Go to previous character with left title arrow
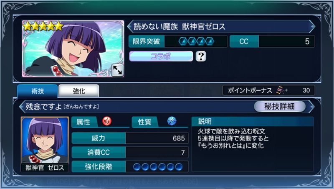334x189 pixels. [x=129, y=26]
